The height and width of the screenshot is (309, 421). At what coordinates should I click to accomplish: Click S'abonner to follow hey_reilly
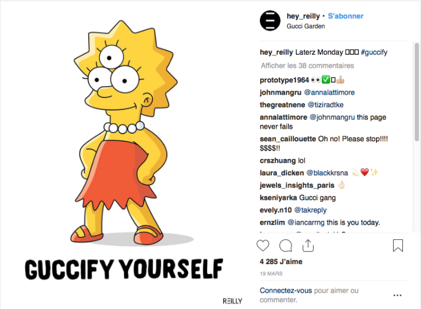pyautogui.click(x=345, y=16)
